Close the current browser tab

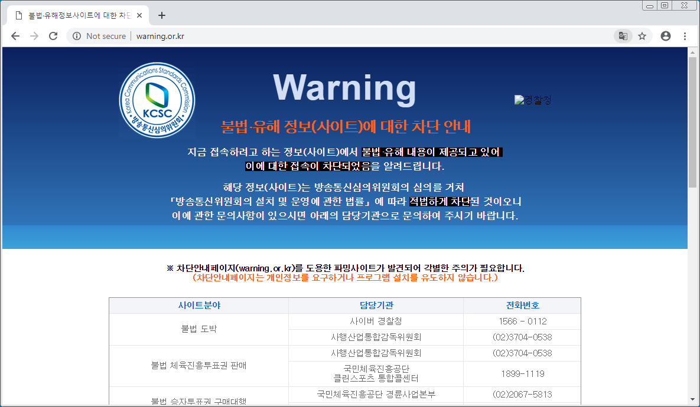click(x=139, y=15)
